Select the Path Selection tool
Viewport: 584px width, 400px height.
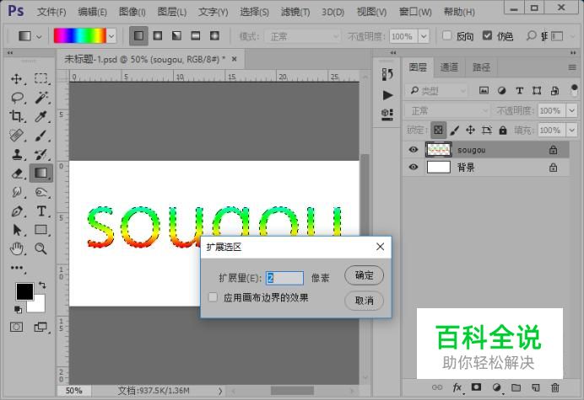click(x=16, y=230)
